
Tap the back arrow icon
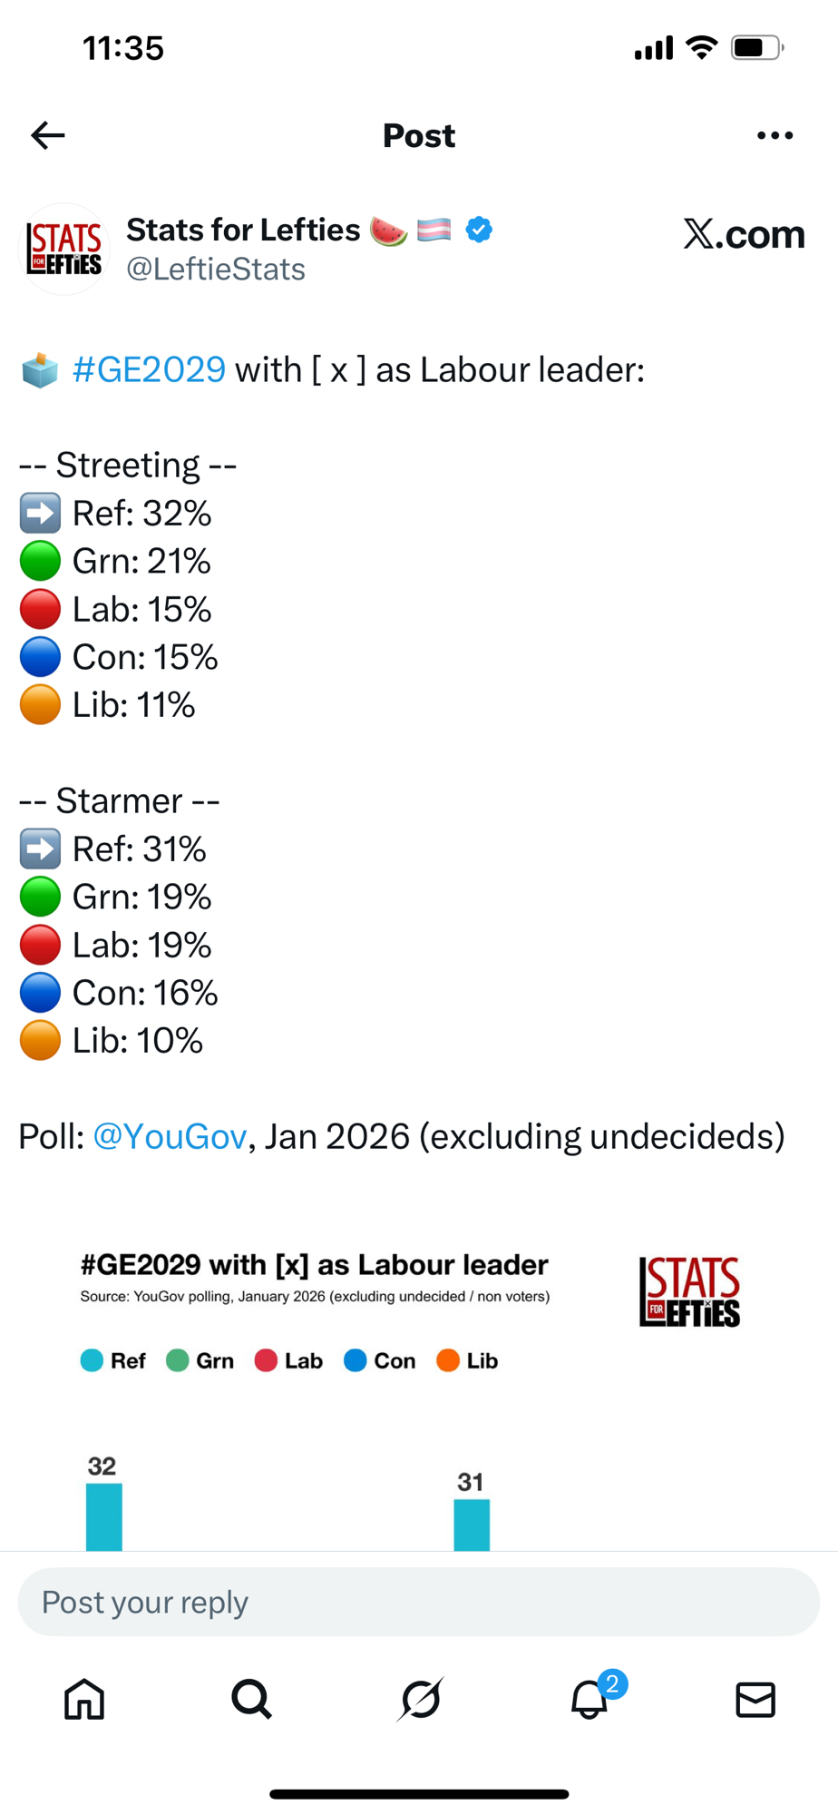(x=48, y=135)
